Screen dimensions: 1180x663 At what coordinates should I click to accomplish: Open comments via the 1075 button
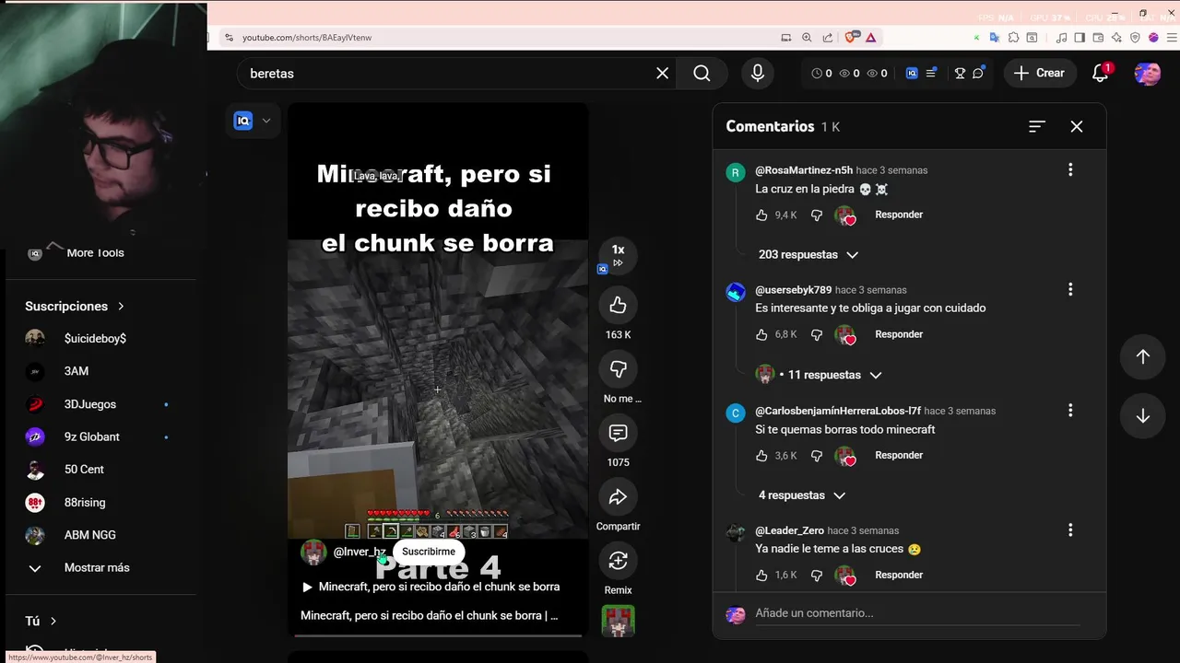pos(618,433)
